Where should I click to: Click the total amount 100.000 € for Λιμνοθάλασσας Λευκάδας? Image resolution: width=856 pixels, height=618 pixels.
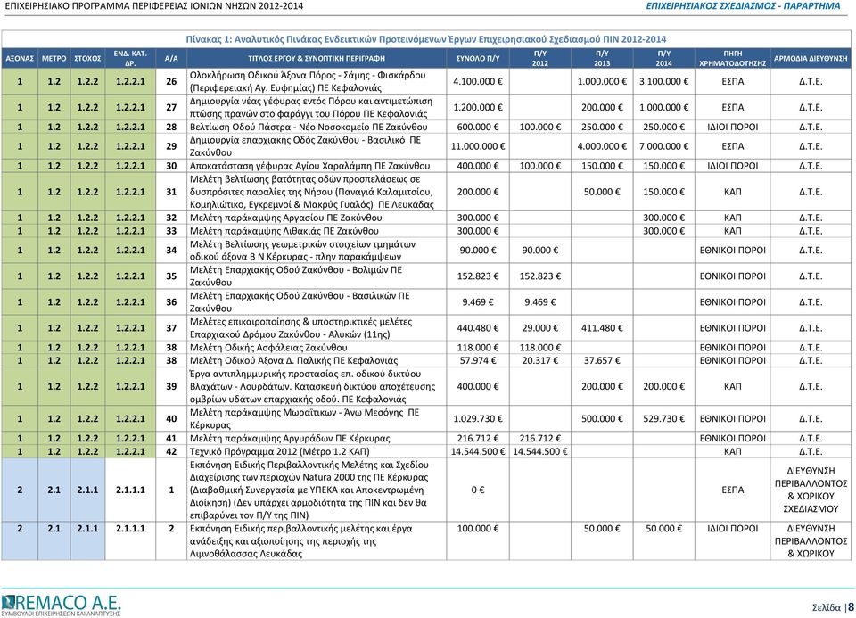coord(478,529)
